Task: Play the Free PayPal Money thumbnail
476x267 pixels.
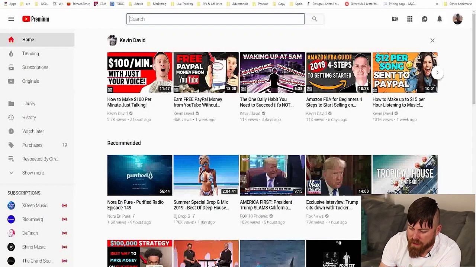Action: pos(206,72)
